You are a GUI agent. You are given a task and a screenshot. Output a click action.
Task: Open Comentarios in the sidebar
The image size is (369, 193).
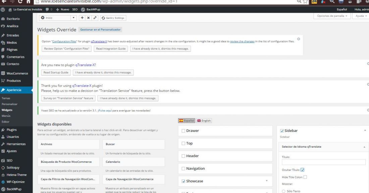point(16,57)
